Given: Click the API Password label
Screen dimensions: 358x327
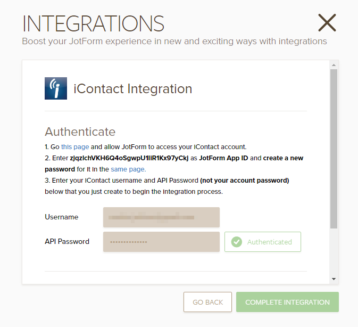Looking at the screenshot, I should (x=67, y=242).
